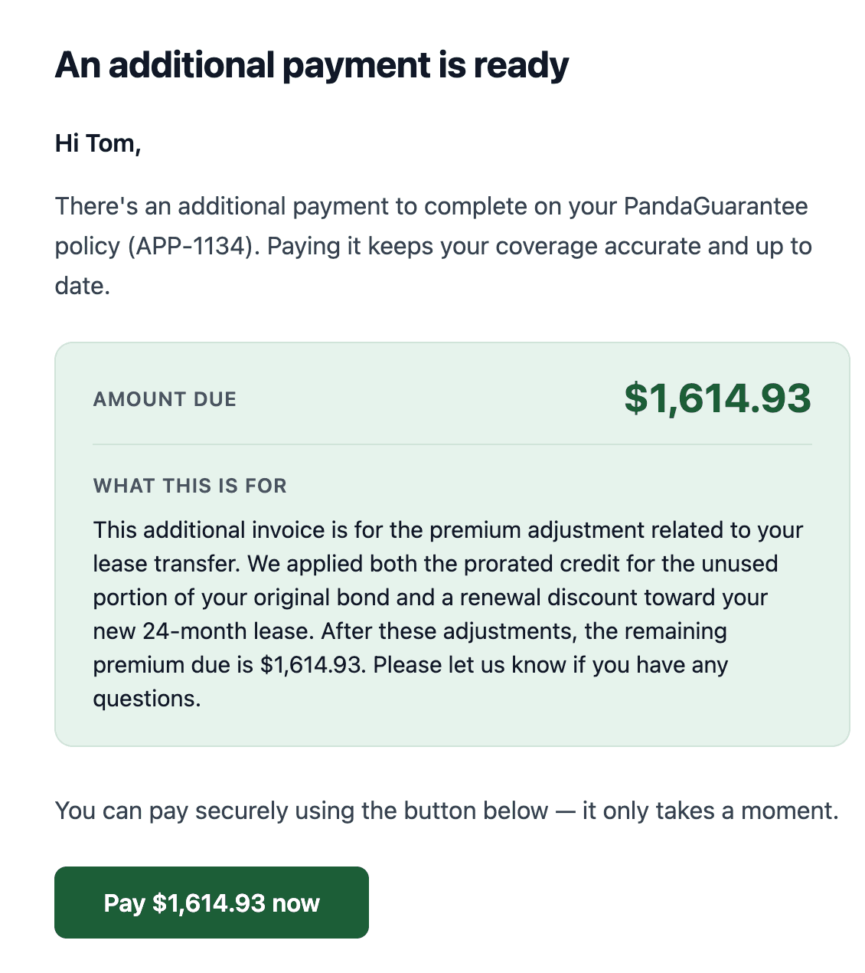Screen dimensions: 865x973
Task: Click the large green $1,614.93 amount
Action: click(717, 398)
